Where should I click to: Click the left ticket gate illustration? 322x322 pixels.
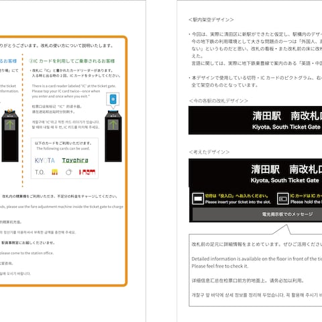10,136
